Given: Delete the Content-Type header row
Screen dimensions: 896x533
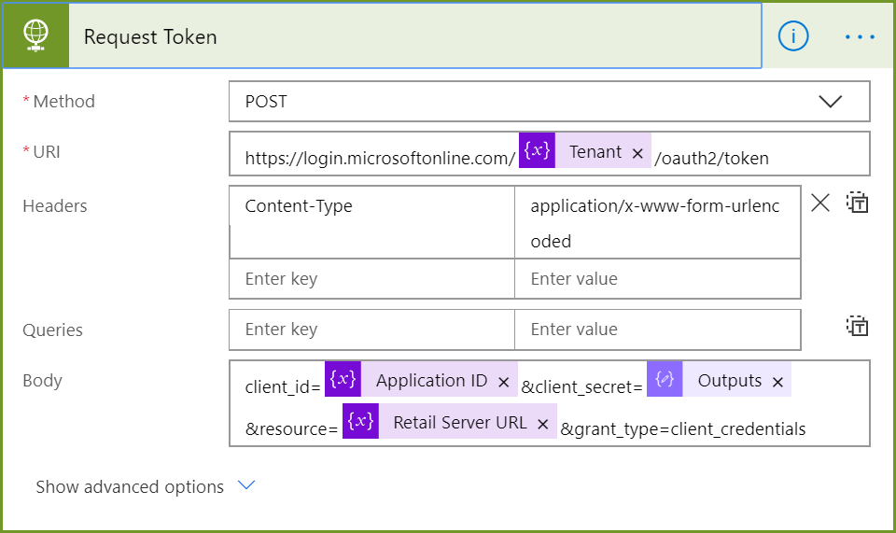Looking at the screenshot, I should click(820, 203).
